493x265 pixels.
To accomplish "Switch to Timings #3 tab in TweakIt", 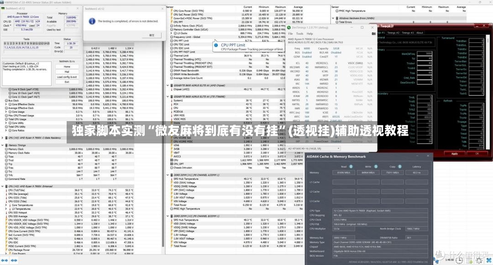I will [x=408, y=33].
